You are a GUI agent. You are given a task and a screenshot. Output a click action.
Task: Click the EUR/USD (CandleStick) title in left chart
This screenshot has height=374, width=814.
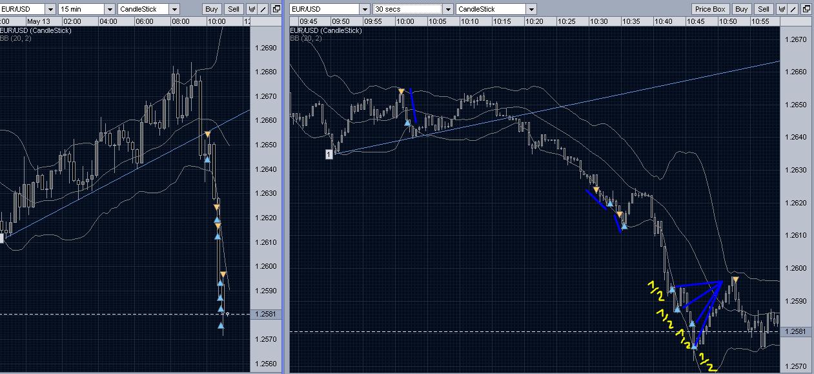36,30
